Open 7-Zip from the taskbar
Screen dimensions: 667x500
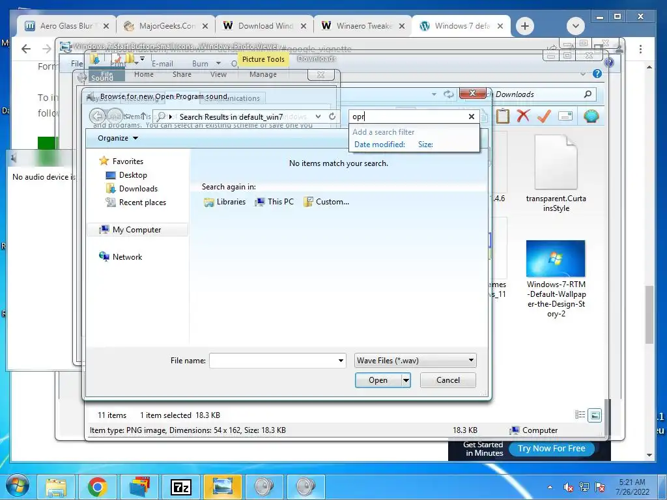181,487
